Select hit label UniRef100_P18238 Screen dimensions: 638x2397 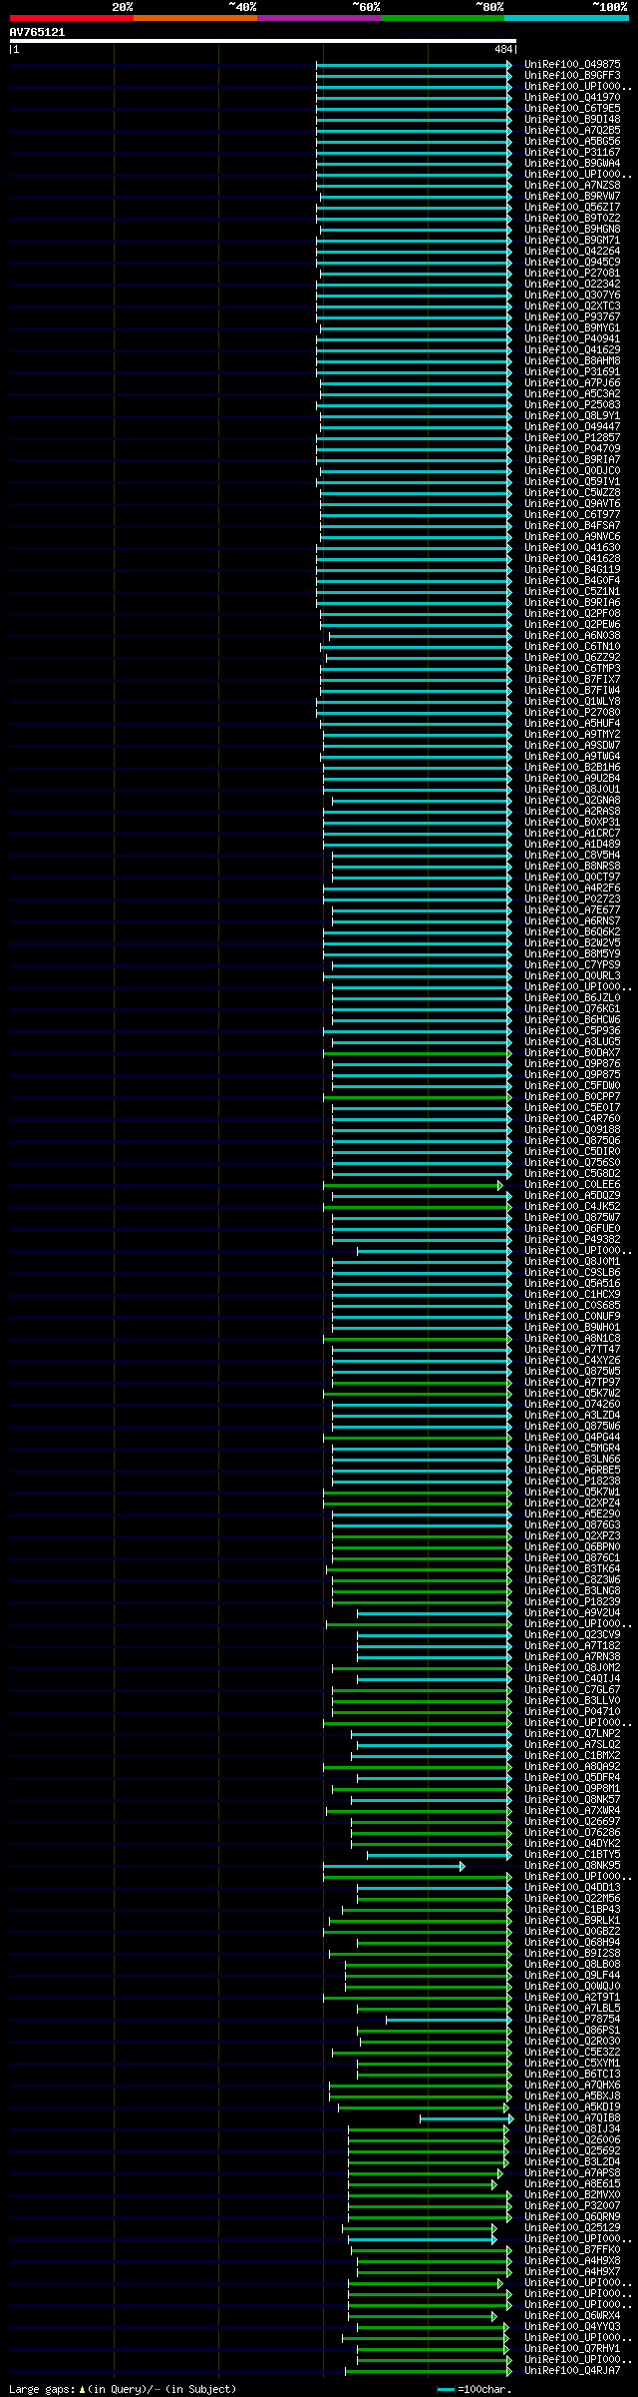point(572,1481)
